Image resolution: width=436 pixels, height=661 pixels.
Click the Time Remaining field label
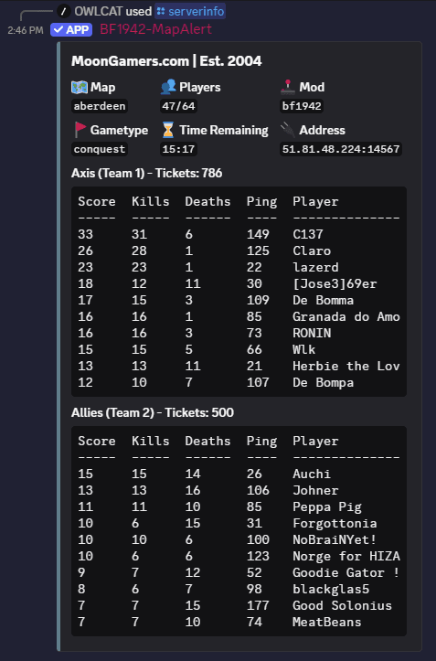(224, 130)
